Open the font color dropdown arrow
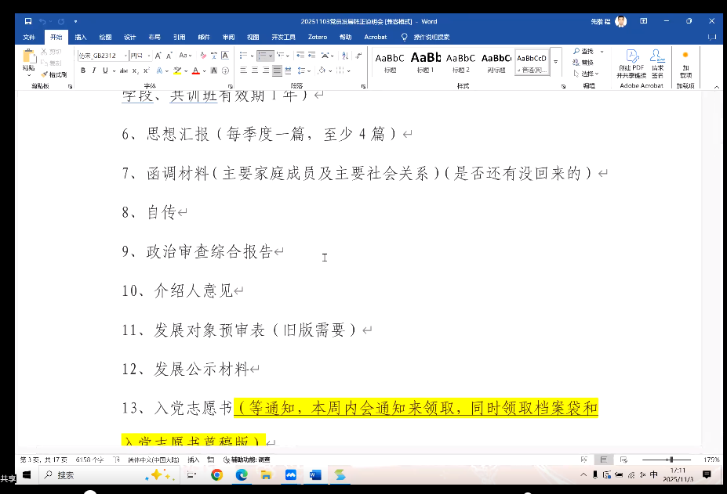 pos(205,70)
